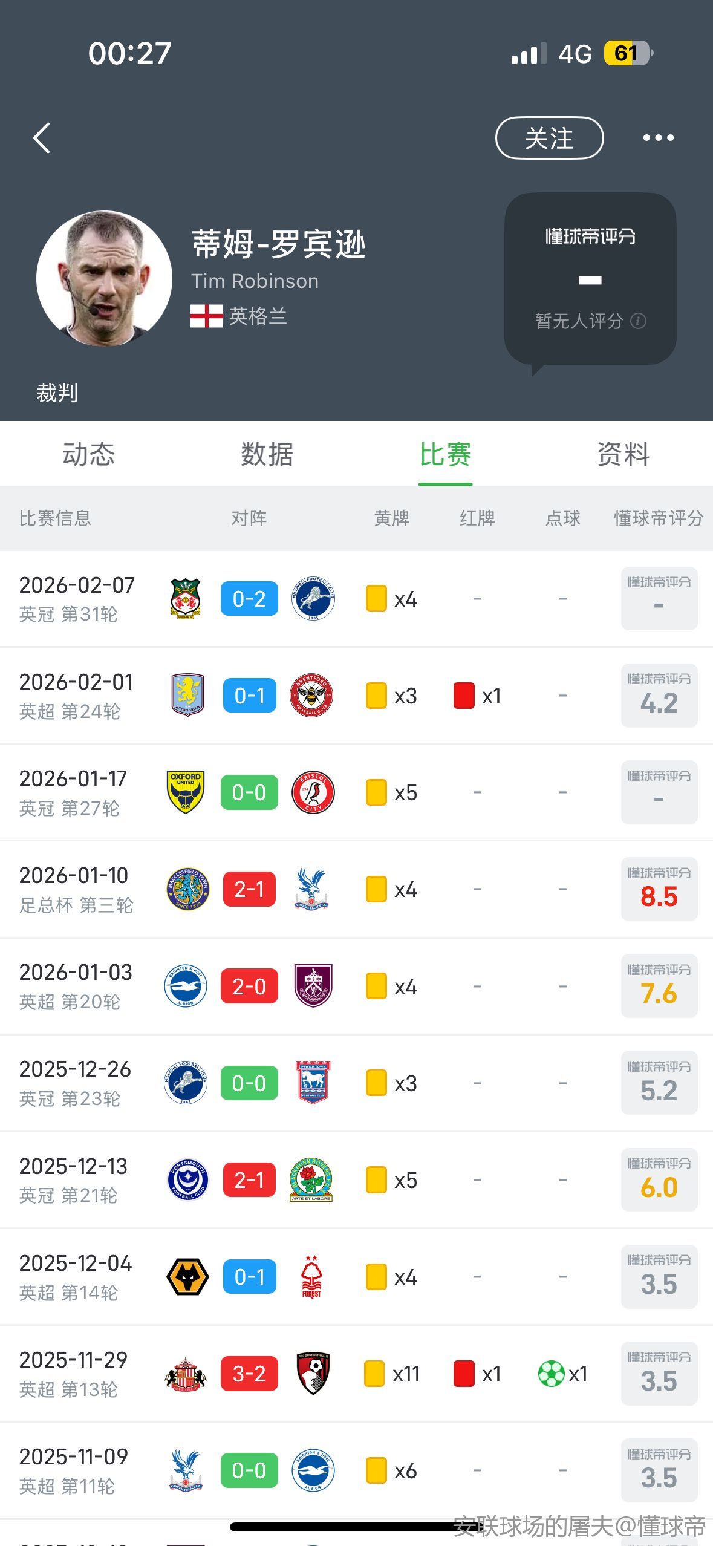Open the three-dot more options menu
The width and height of the screenshot is (713, 1546).
pos(658,138)
